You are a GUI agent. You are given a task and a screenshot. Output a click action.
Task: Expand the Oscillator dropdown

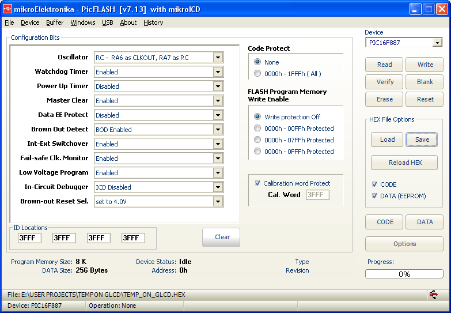tap(218, 58)
